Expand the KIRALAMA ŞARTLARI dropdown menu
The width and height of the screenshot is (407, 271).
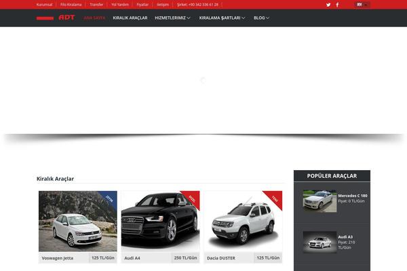coord(222,18)
